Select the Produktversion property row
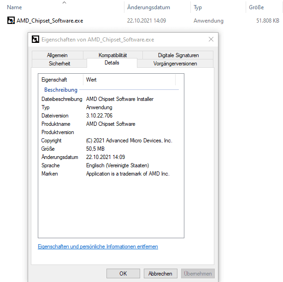Image resolution: width=283 pixels, height=282 pixels. point(111,132)
